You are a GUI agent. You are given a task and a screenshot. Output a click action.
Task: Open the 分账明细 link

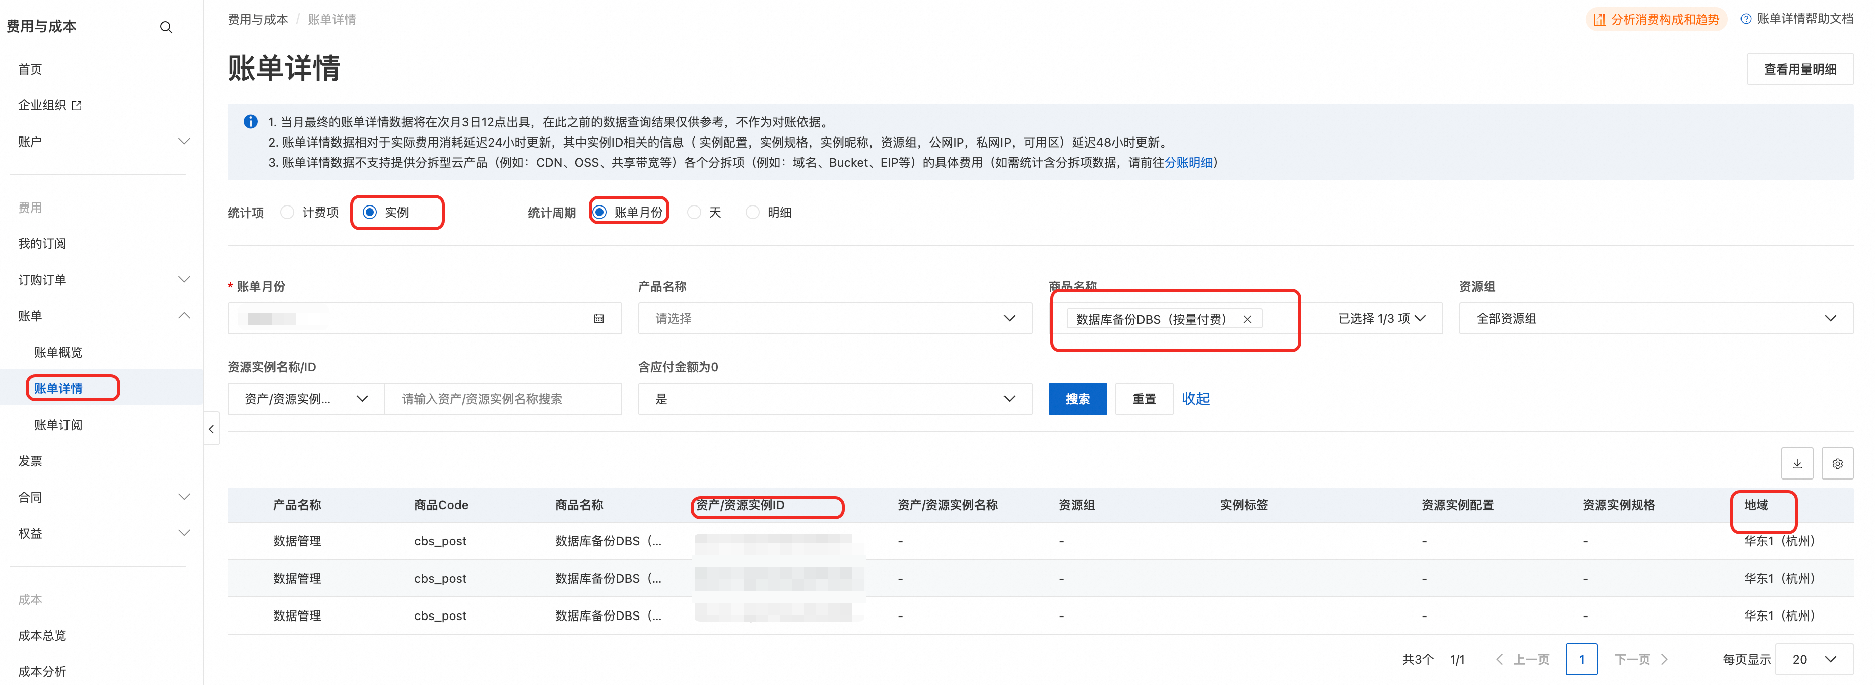point(1188,162)
